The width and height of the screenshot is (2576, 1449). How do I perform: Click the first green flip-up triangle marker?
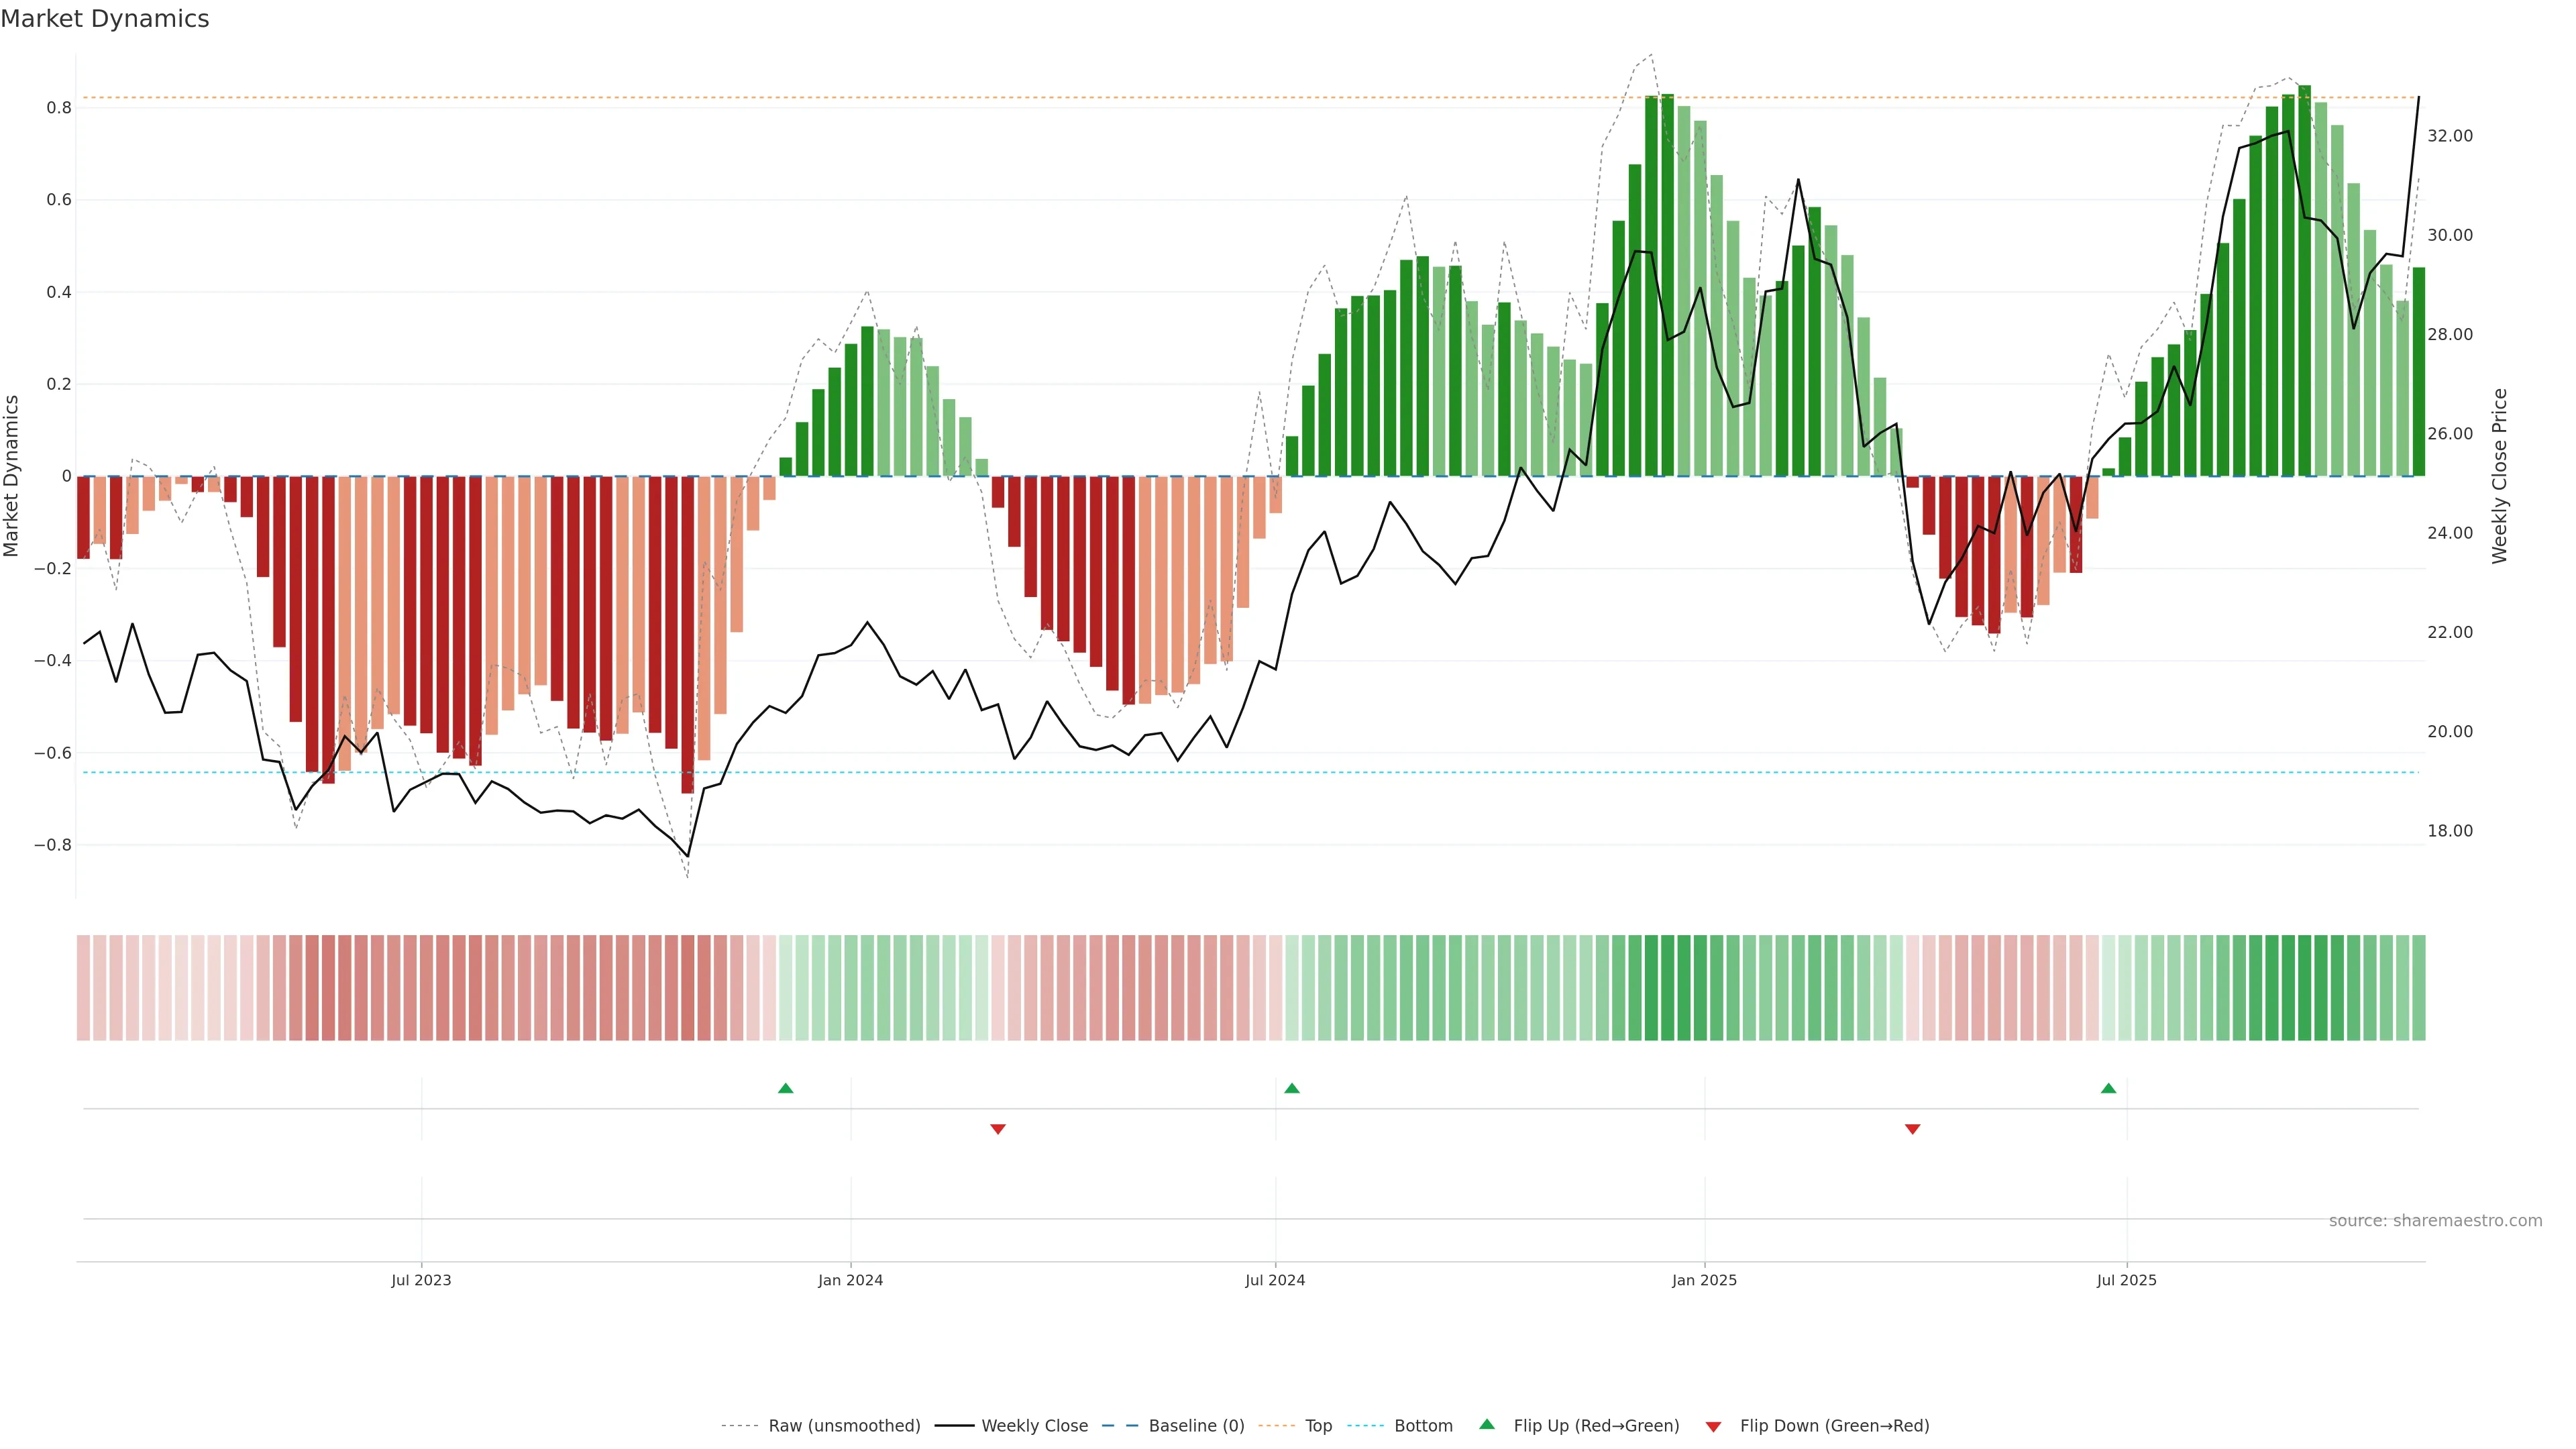(x=785, y=1088)
